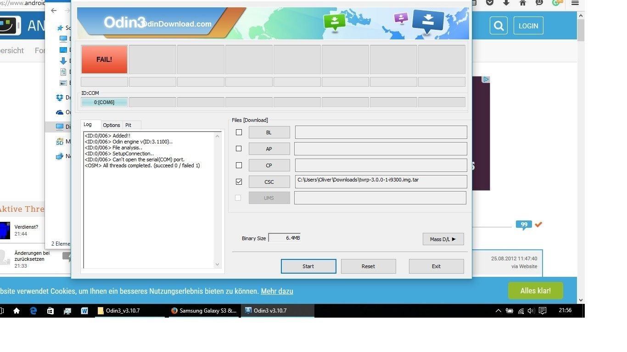Click the Start button in Odin

308,266
